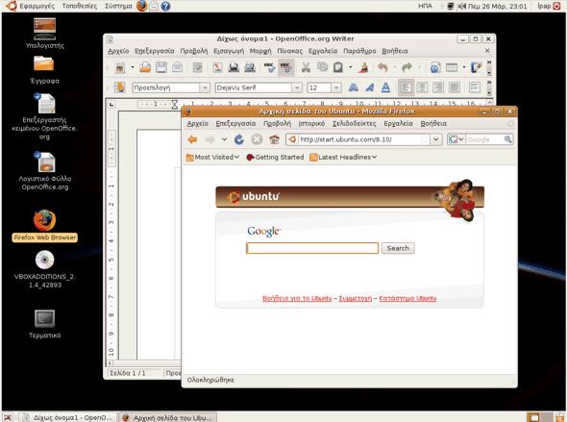Toggle AutoSpellcheck in Writer toolbar
This screenshot has height=422, width=567.
point(286,67)
